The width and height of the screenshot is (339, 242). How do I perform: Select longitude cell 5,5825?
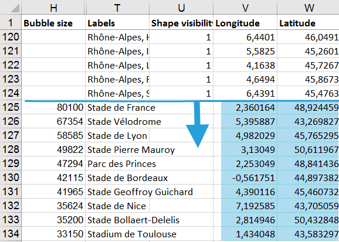coord(245,51)
